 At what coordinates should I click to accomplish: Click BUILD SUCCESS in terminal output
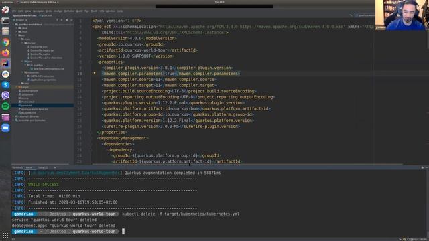tap(44, 185)
